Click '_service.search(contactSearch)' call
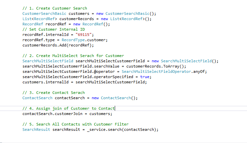This screenshot has height=143, width=247. (121, 129)
